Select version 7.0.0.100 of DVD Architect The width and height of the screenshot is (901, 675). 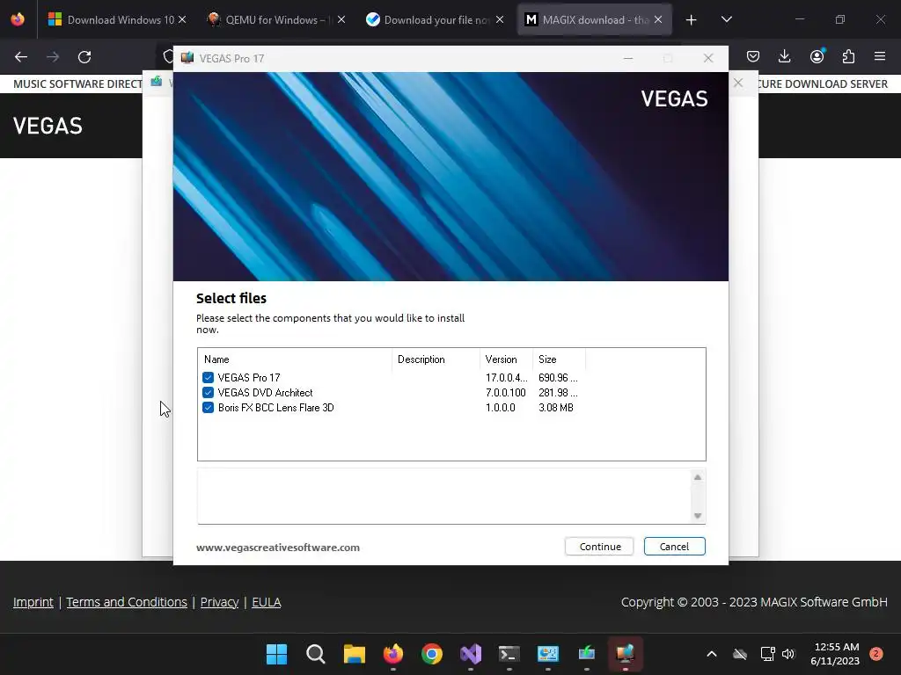(506, 393)
